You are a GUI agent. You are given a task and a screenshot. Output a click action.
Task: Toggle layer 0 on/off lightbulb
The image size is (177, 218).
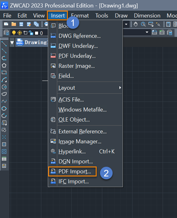coord(14,33)
